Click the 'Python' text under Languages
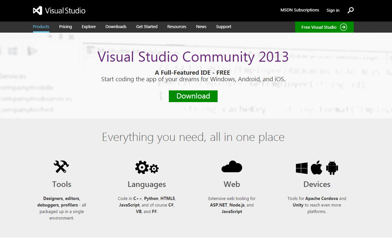392x245 pixels. tap(151, 199)
